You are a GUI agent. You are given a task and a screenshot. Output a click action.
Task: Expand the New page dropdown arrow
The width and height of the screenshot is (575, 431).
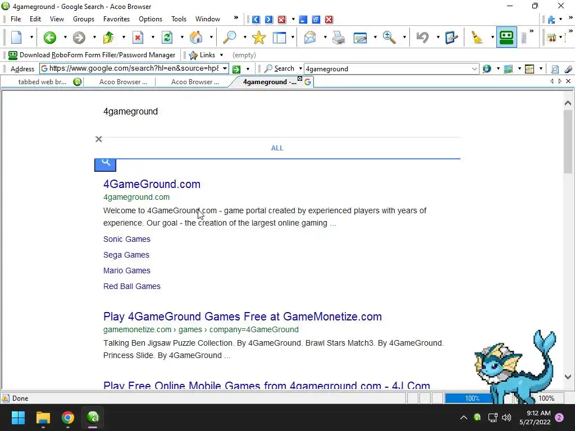pos(31,37)
